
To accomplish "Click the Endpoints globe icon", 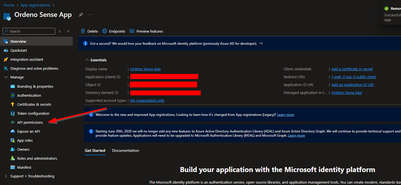I will tap(105, 31).
